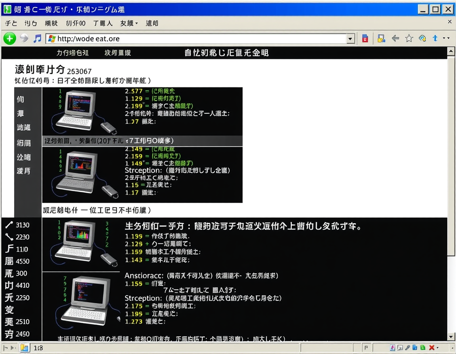Click the chain link icon in status bar

[408, 348]
